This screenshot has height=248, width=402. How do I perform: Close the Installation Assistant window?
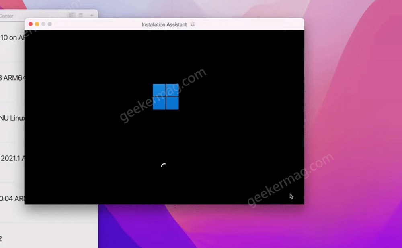pos(31,24)
